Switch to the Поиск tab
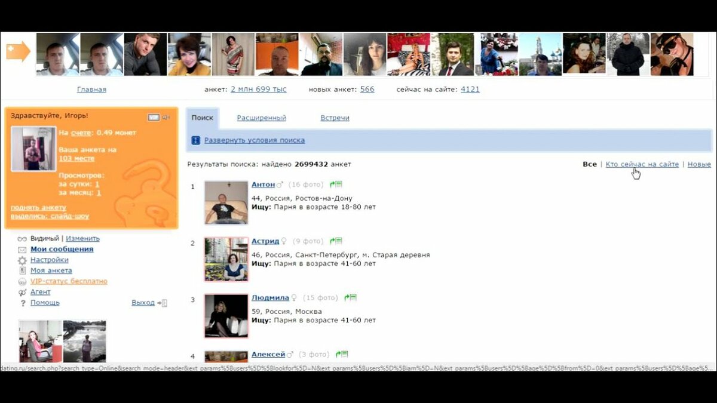The height and width of the screenshot is (403, 717). [202, 118]
